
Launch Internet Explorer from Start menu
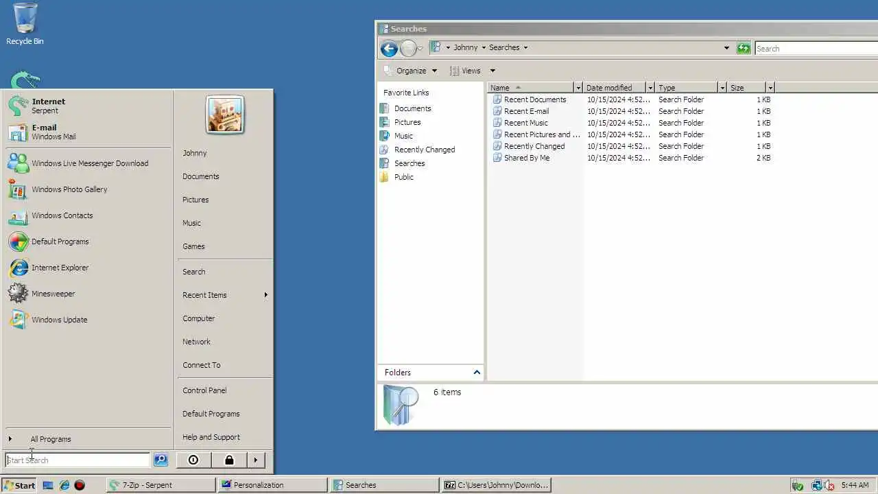tap(88, 268)
